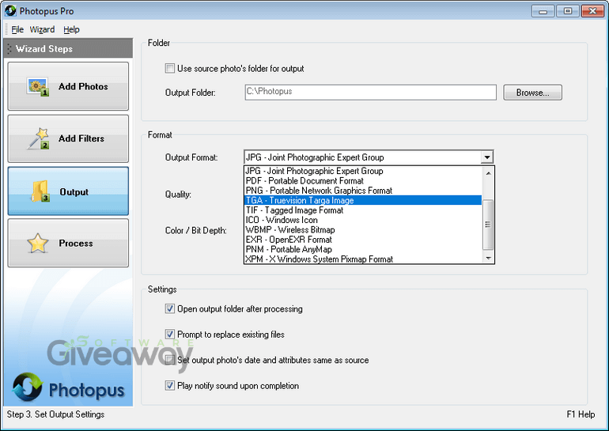This screenshot has height=431, width=609.
Task: Minimize the Photopus Pro window
Action: click(x=543, y=11)
